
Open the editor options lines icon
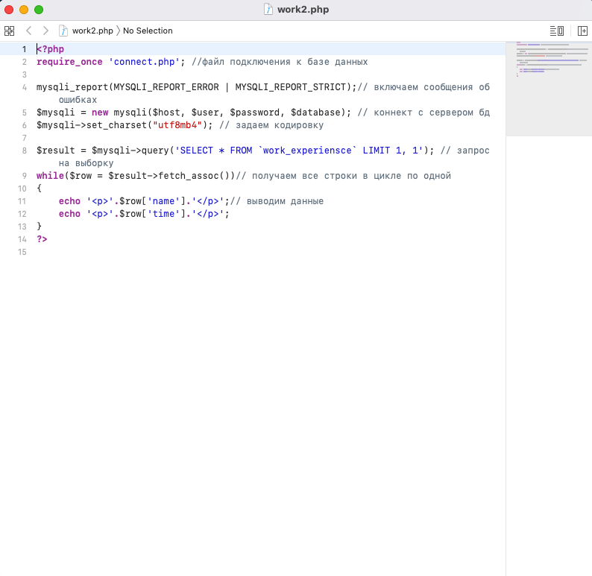point(556,31)
